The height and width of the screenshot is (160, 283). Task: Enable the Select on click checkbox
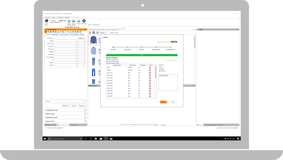109,33
